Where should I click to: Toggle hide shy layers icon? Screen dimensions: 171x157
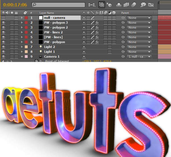119,5
